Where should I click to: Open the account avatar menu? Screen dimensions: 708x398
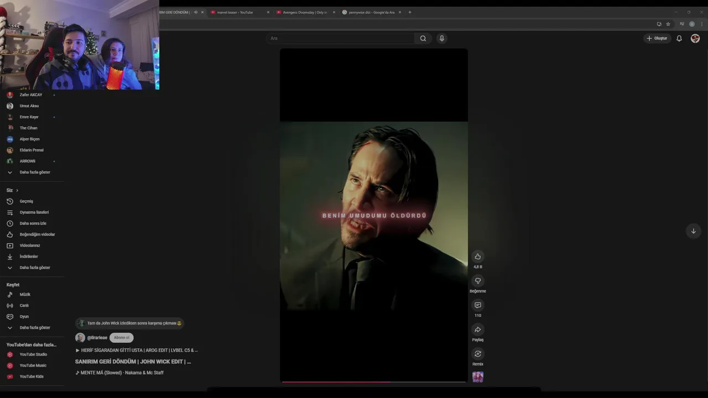point(695,38)
